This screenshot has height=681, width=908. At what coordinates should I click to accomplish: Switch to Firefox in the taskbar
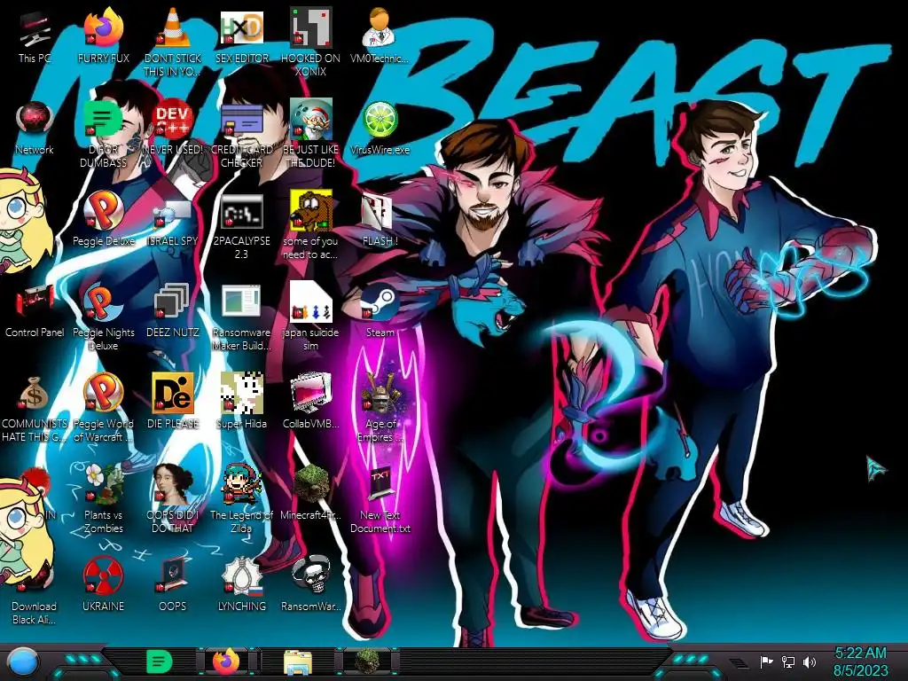(x=226, y=661)
